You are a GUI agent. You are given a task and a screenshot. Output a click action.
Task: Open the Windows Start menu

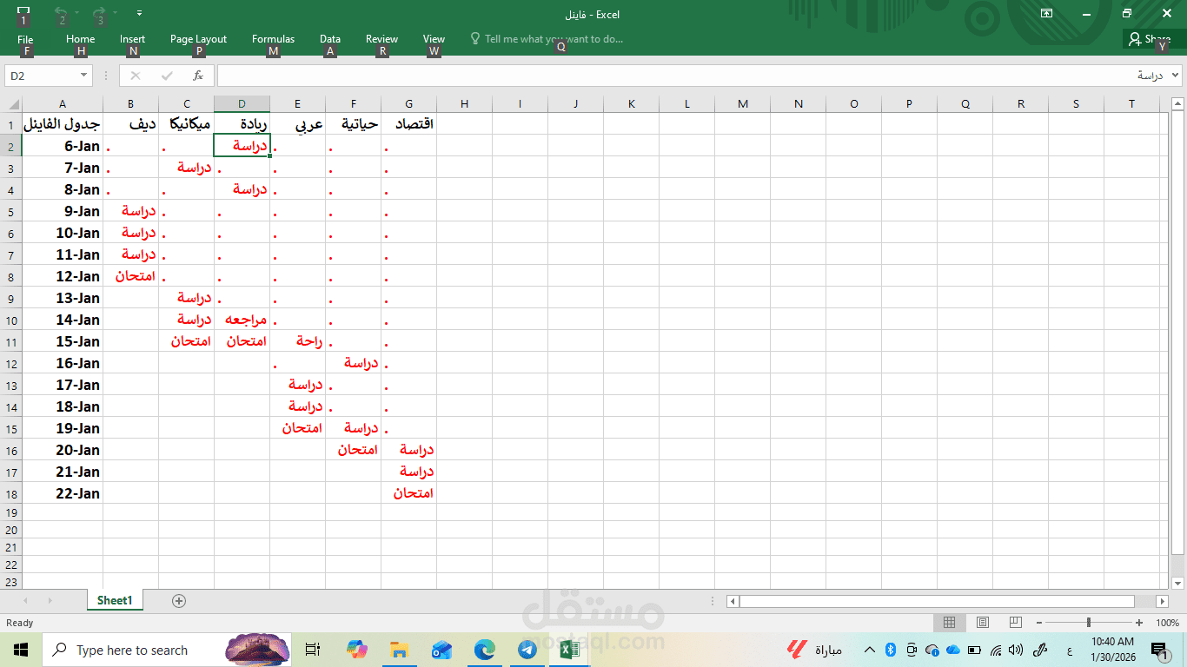21,650
